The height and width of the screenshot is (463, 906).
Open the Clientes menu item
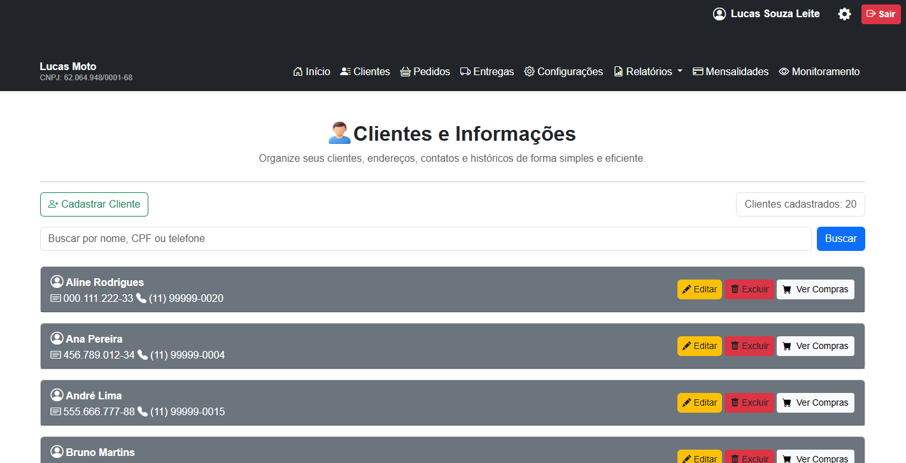pyautogui.click(x=365, y=71)
